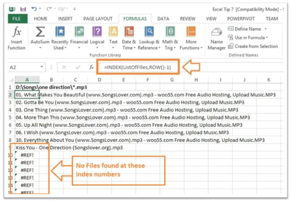Open the FILE tab
Viewport: 291px width, 202px height.
17,19
